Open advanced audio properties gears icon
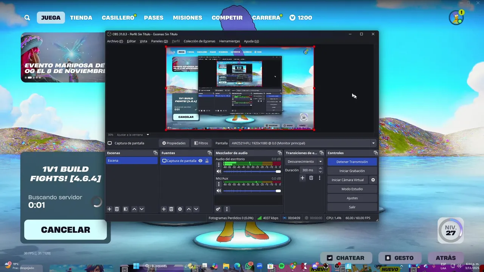Viewport: 484px width, 272px height. pyautogui.click(x=218, y=209)
